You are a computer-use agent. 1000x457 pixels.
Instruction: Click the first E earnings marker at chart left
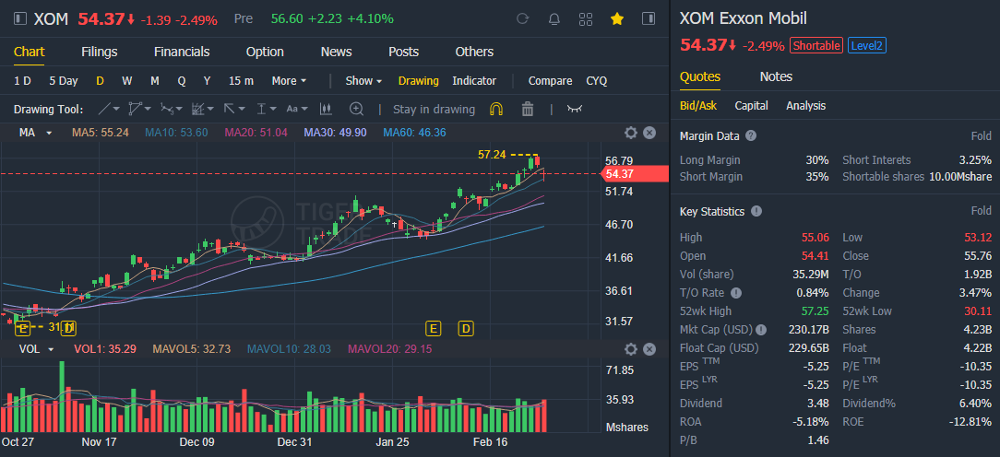click(x=22, y=328)
